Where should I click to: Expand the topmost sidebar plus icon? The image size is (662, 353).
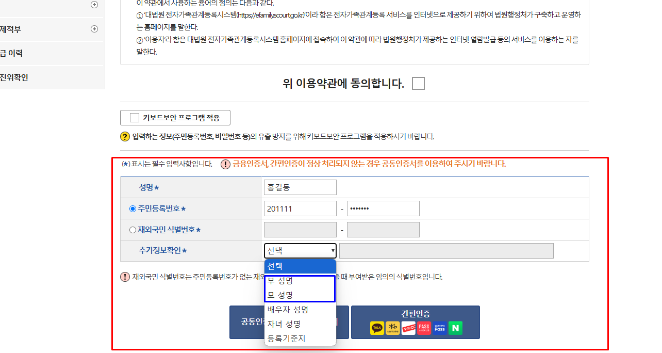click(x=94, y=5)
